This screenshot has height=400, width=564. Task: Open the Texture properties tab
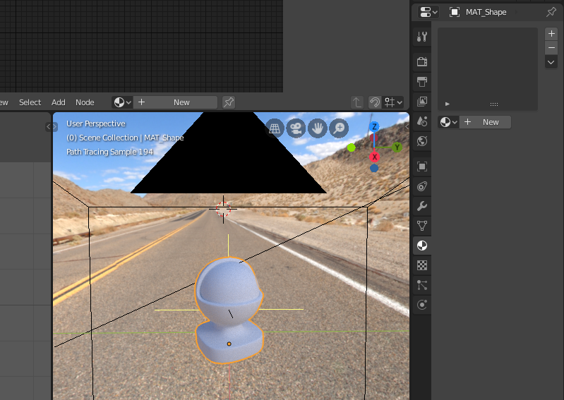[422, 265]
